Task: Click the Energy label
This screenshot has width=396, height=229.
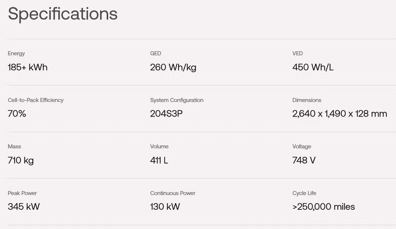Action: tap(16, 54)
